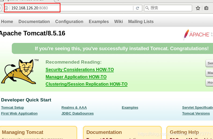Open the Tomcat Versions link
Screen dimensions: 213x139
coord(196,114)
